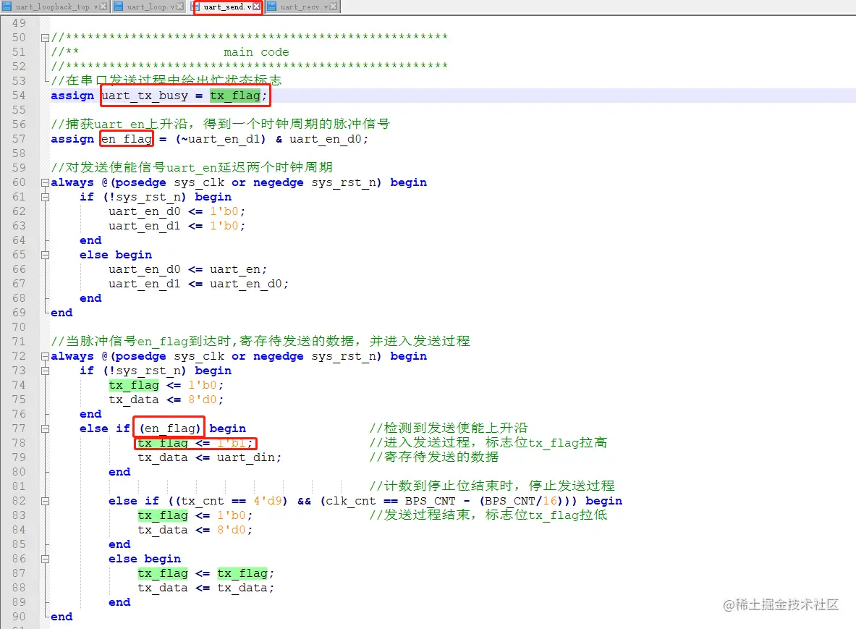Click the 'always' keyword on line 60
856x629 pixels.
(x=72, y=183)
